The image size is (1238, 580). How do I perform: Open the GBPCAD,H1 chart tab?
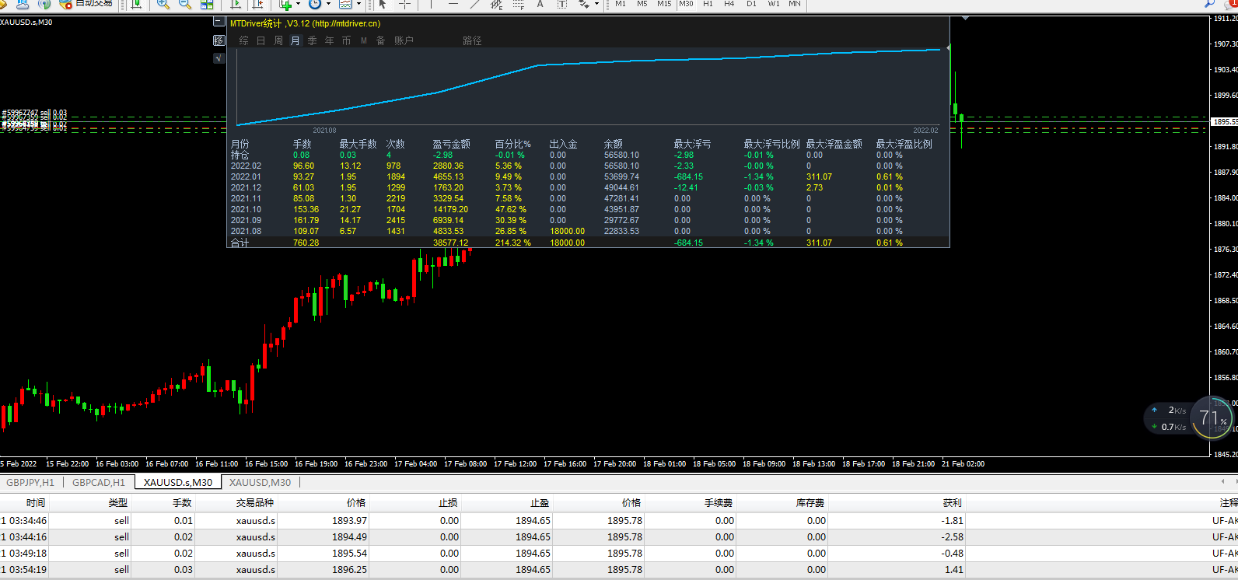click(99, 482)
